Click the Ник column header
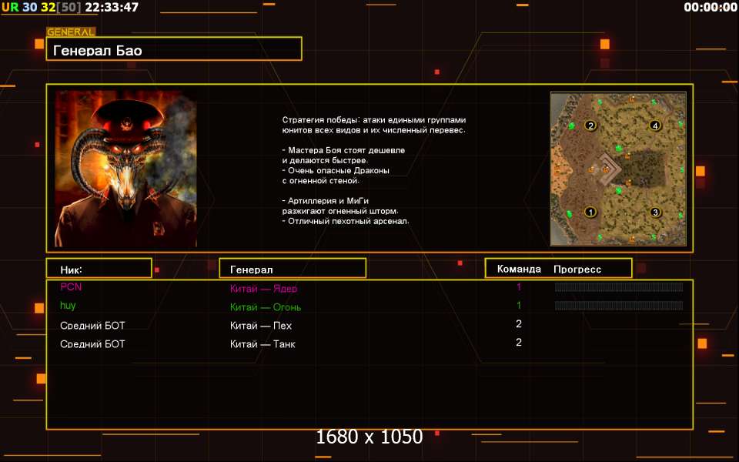Viewport: 739px width, 462px height. click(99, 269)
